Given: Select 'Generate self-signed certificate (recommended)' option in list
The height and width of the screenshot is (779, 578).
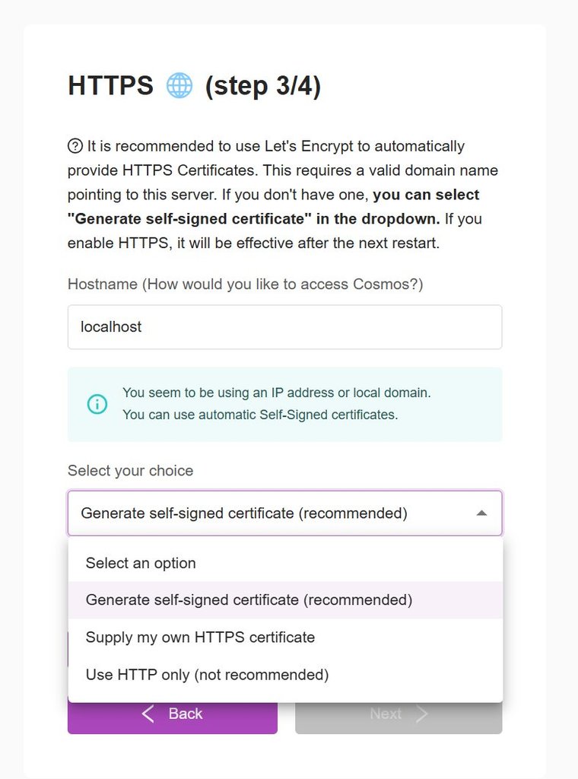Looking at the screenshot, I should point(285,599).
